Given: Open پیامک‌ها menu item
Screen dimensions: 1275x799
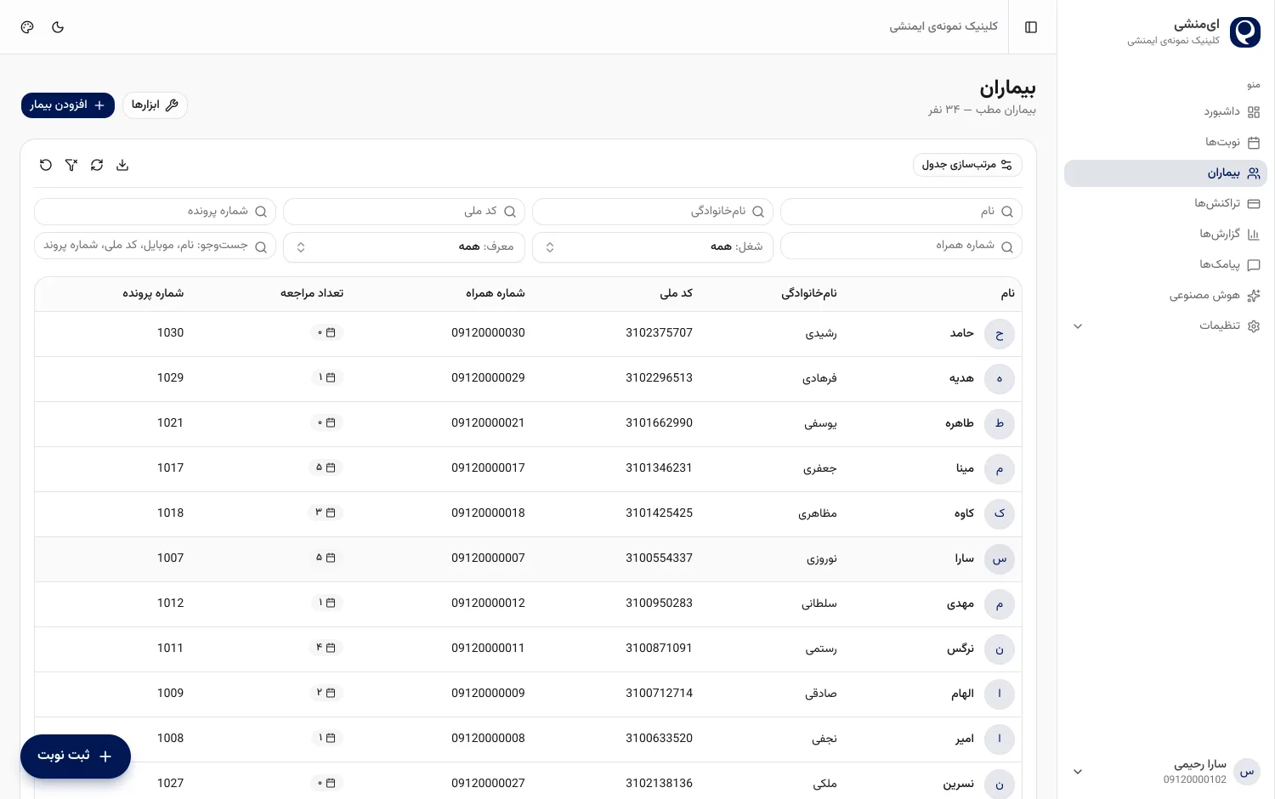Looking at the screenshot, I should [x=1165, y=265].
